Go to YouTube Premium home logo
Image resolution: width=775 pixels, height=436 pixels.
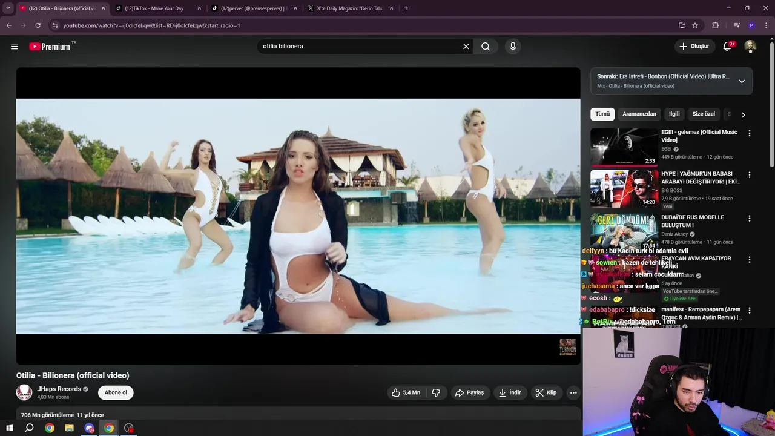(x=50, y=47)
